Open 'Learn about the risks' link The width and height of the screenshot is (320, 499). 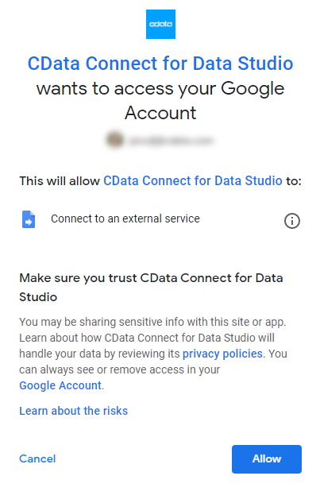pos(74,411)
